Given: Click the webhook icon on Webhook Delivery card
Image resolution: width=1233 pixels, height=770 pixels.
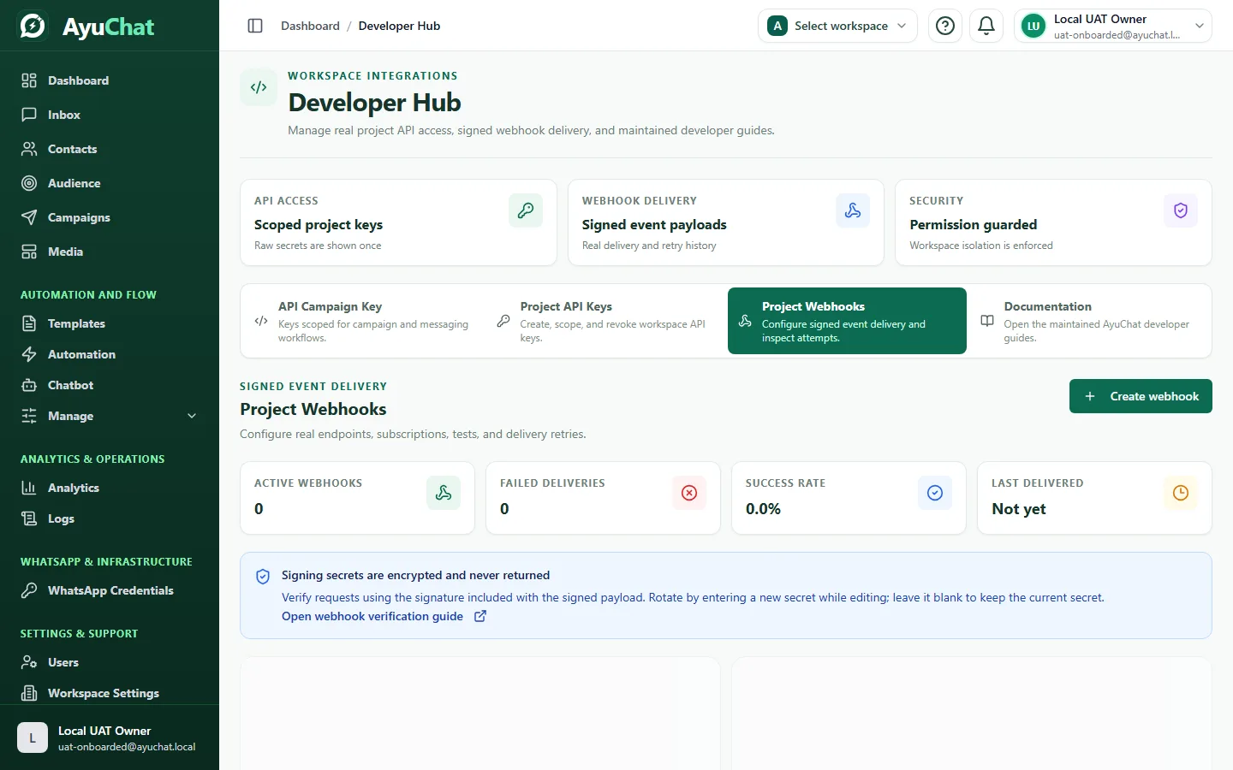Looking at the screenshot, I should (x=853, y=210).
